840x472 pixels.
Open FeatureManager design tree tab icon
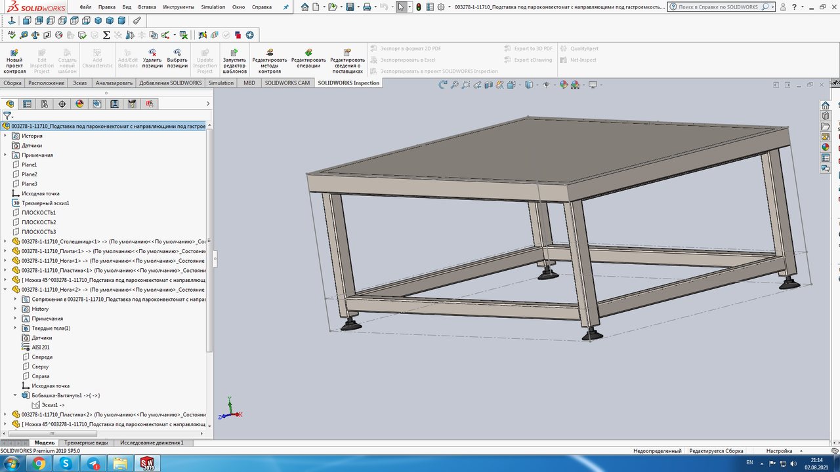click(x=10, y=104)
